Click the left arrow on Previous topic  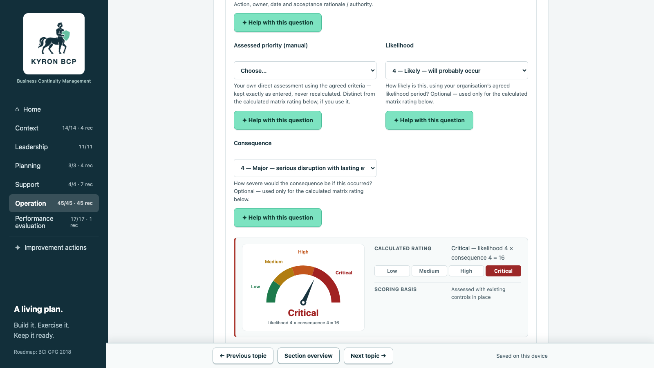tap(222, 356)
